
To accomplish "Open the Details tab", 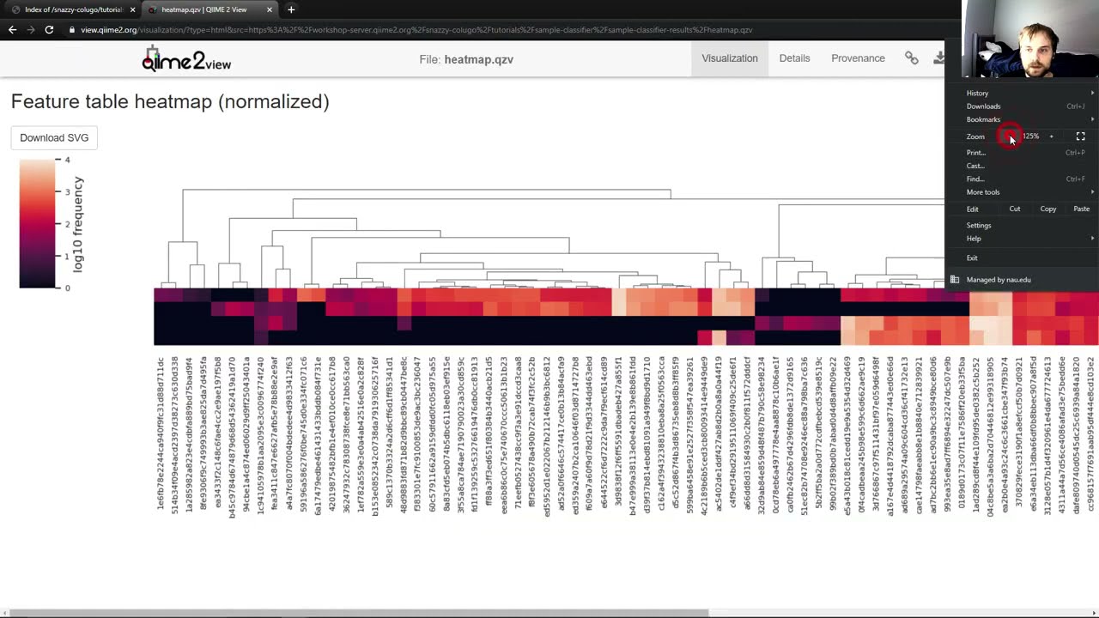I will coord(794,58).
